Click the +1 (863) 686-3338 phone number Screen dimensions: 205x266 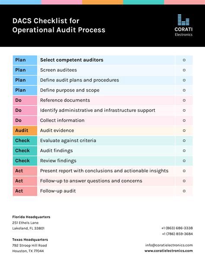(177, 228)
